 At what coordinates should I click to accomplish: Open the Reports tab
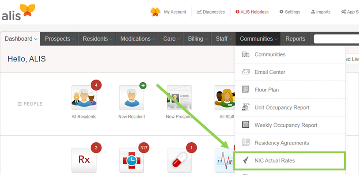pyautogui.click(x=295, y=39)
